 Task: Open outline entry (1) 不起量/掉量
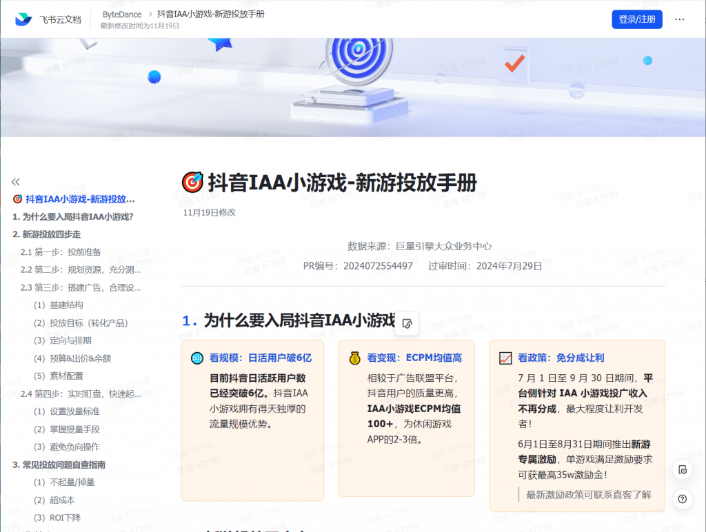[64, 482]
